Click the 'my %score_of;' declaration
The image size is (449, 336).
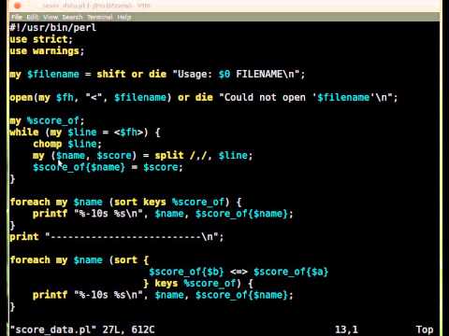click(x=47, y=120)
